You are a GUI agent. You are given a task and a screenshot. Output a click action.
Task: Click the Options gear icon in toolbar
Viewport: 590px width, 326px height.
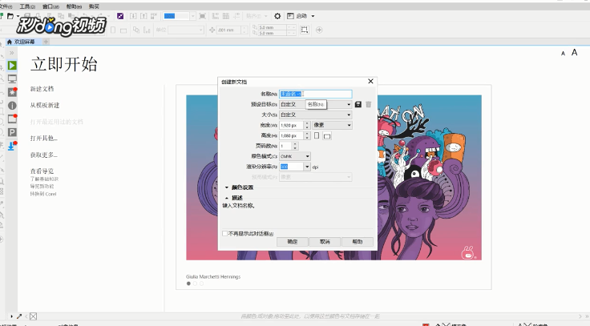(x=277, y=16)
